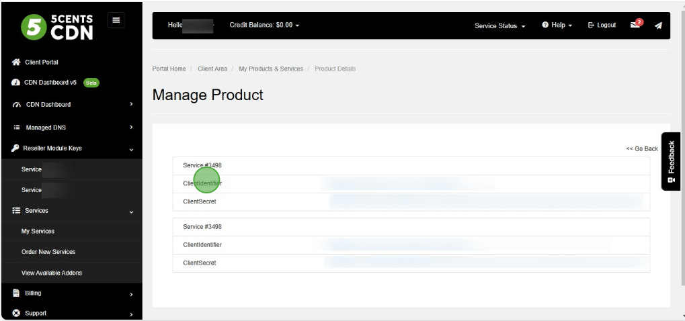This screenshot has width=685, height=321.
Task: Toggle the sidebar hamburger menu button
Action: click(x=116, y=20)
